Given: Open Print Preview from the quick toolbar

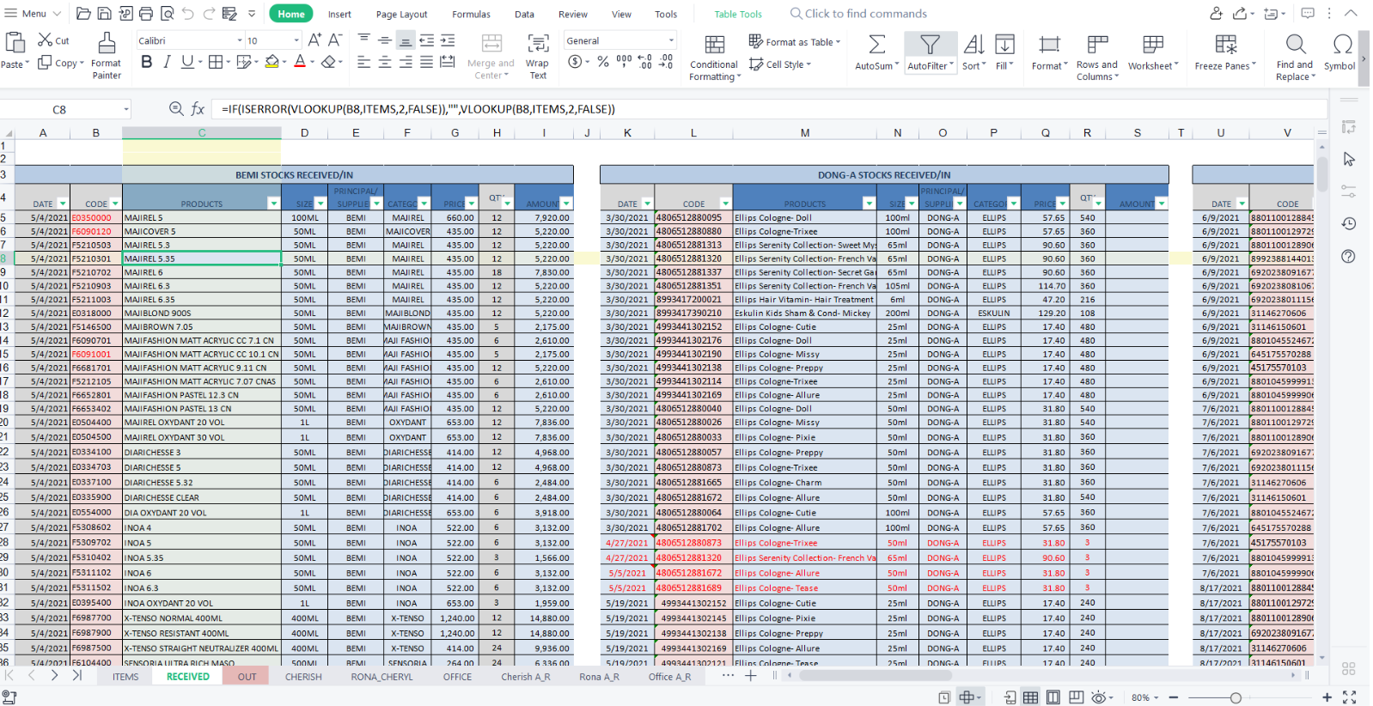Looking at the screenshot, I should pyautogui.click(x=167, y=14).
